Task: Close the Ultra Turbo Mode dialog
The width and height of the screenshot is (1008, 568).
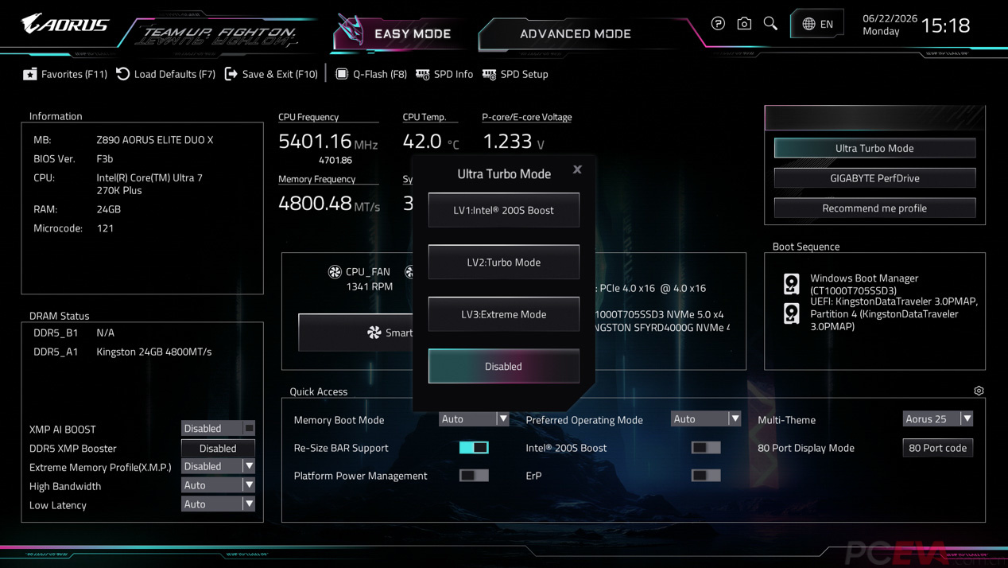Action: pyautogui.click(x=577, y=169)
